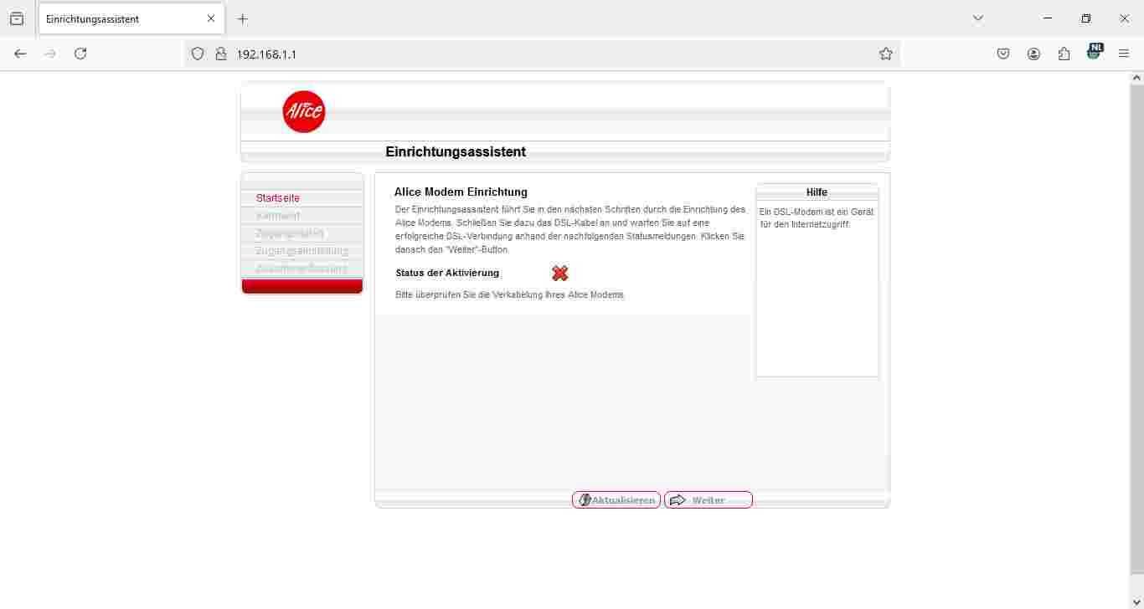The height and width of the screenshot is (609, 1144).
Task: Open the Firefox account icon
Action: (1033, 54)
